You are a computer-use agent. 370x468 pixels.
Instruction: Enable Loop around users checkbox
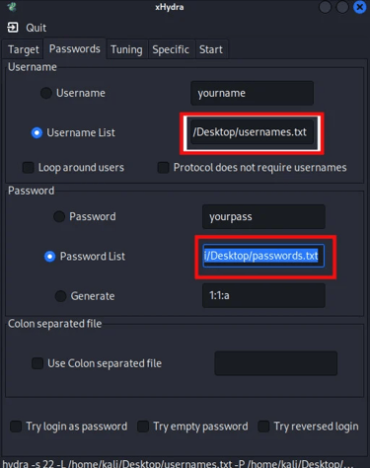coord(29,168)
